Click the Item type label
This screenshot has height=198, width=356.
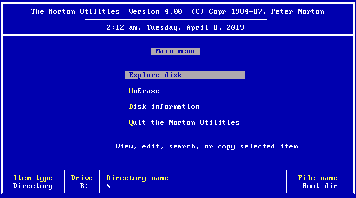tap(33, 178)
